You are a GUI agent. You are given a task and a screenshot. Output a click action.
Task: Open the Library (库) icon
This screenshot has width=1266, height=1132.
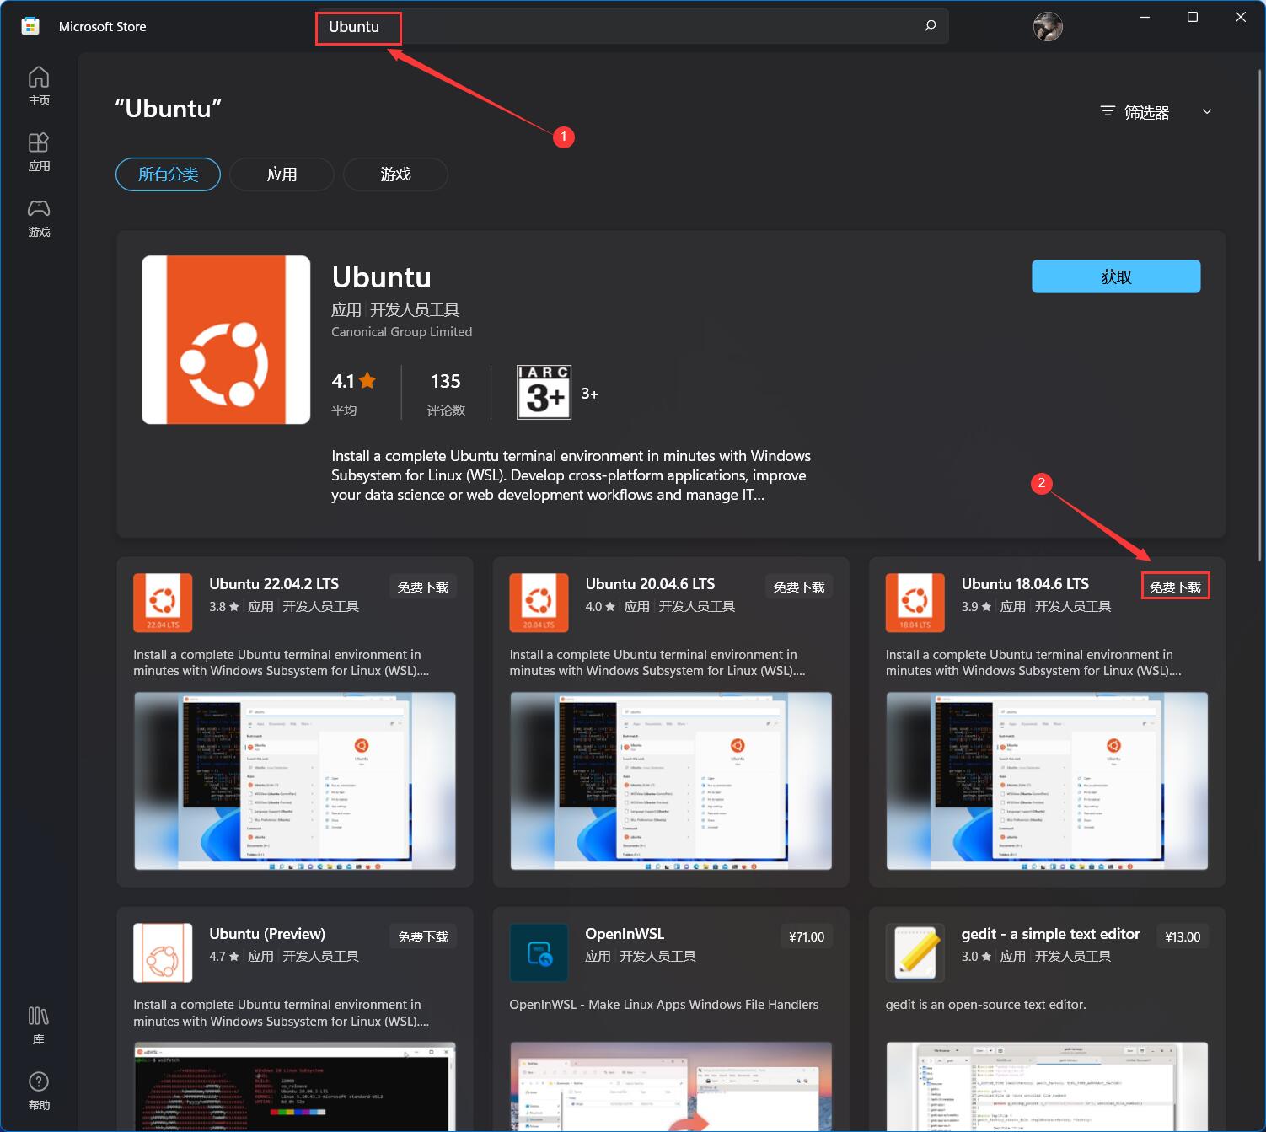point(39,1024)
